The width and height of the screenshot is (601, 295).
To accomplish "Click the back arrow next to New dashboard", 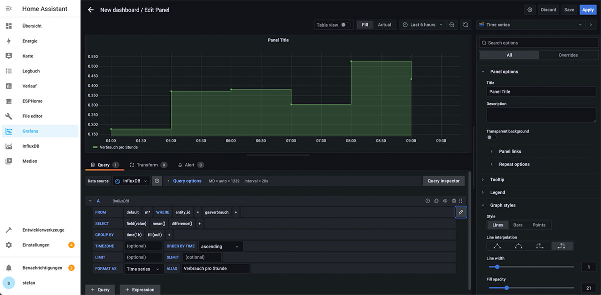I will (x=91, y=10).
